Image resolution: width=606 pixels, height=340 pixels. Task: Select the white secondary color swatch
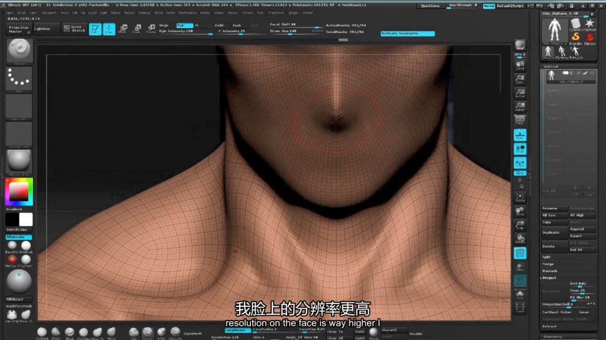point(26,220)
